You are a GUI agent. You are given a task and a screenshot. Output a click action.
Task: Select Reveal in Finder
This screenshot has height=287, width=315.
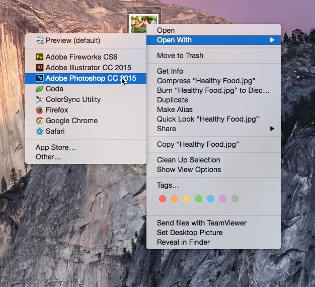(213, 242)
